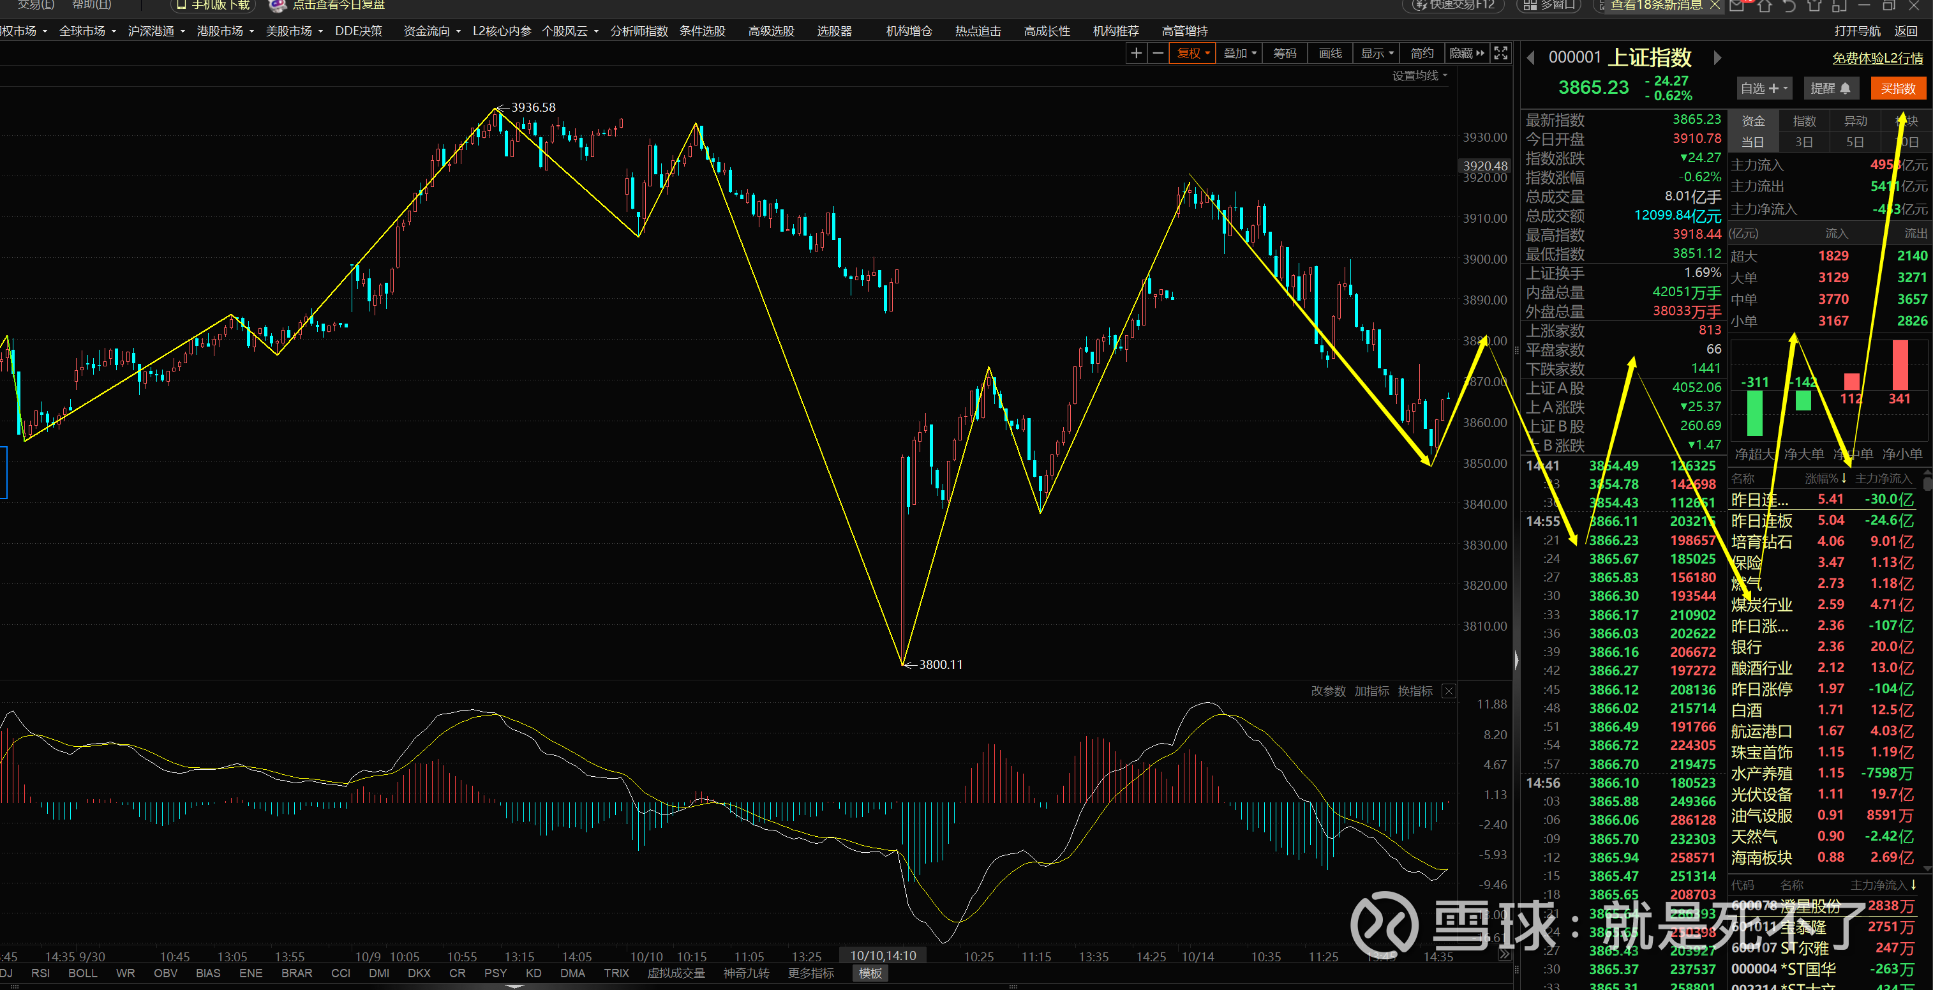The height and width of the screenshot is (990, 1933).
Task: Select the BOLL indicator tab
Action: [82, 973]
